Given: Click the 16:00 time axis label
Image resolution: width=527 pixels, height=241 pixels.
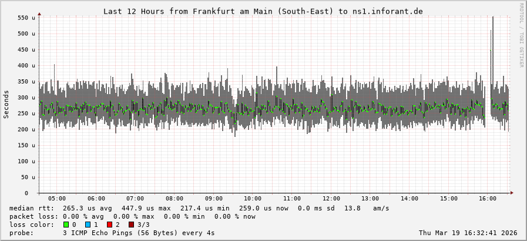Looking at the screenshot, I should (x=488, y=199).
